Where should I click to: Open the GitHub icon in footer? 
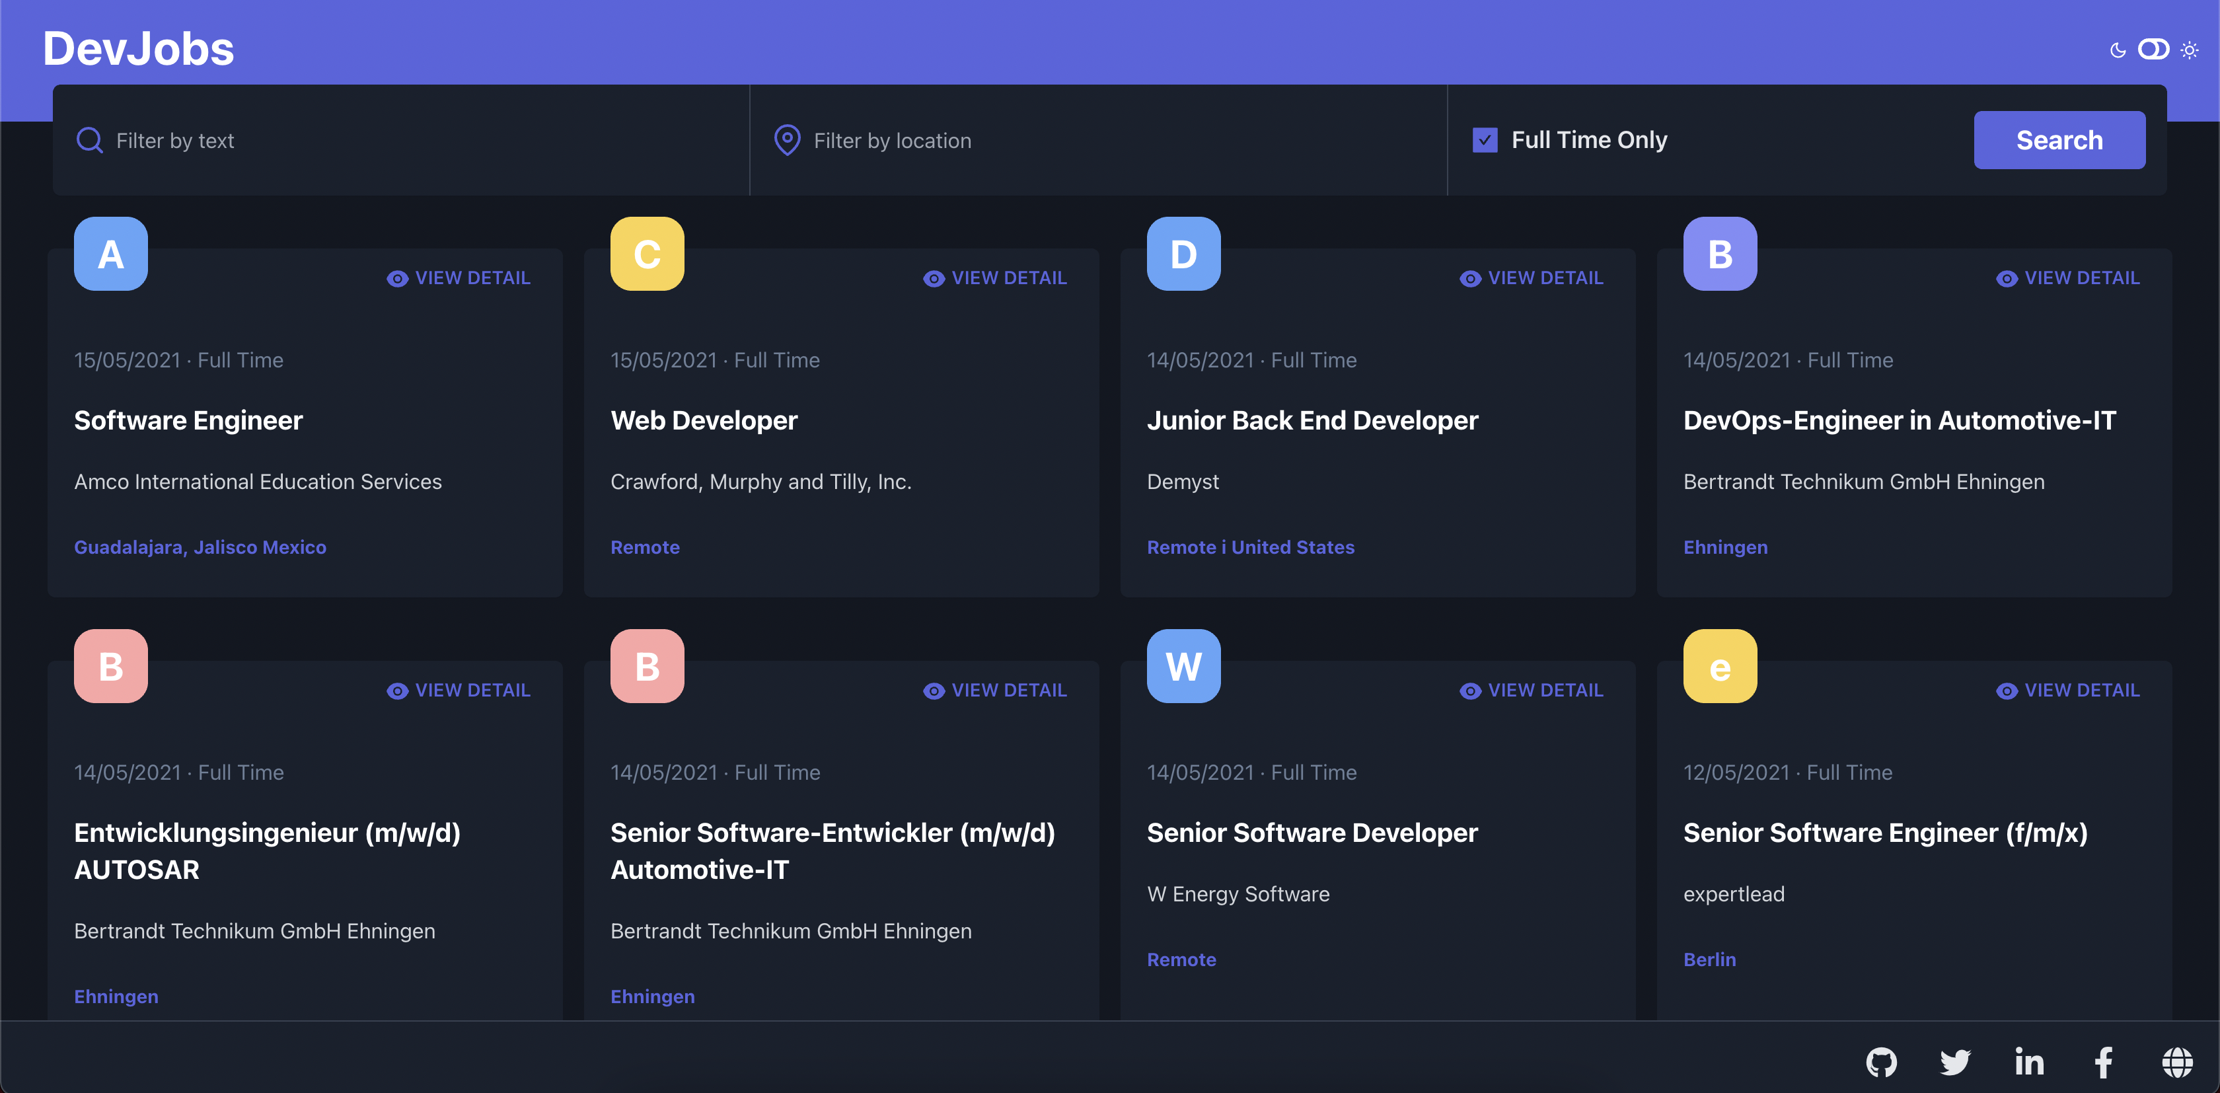tap(1881, 1062)
